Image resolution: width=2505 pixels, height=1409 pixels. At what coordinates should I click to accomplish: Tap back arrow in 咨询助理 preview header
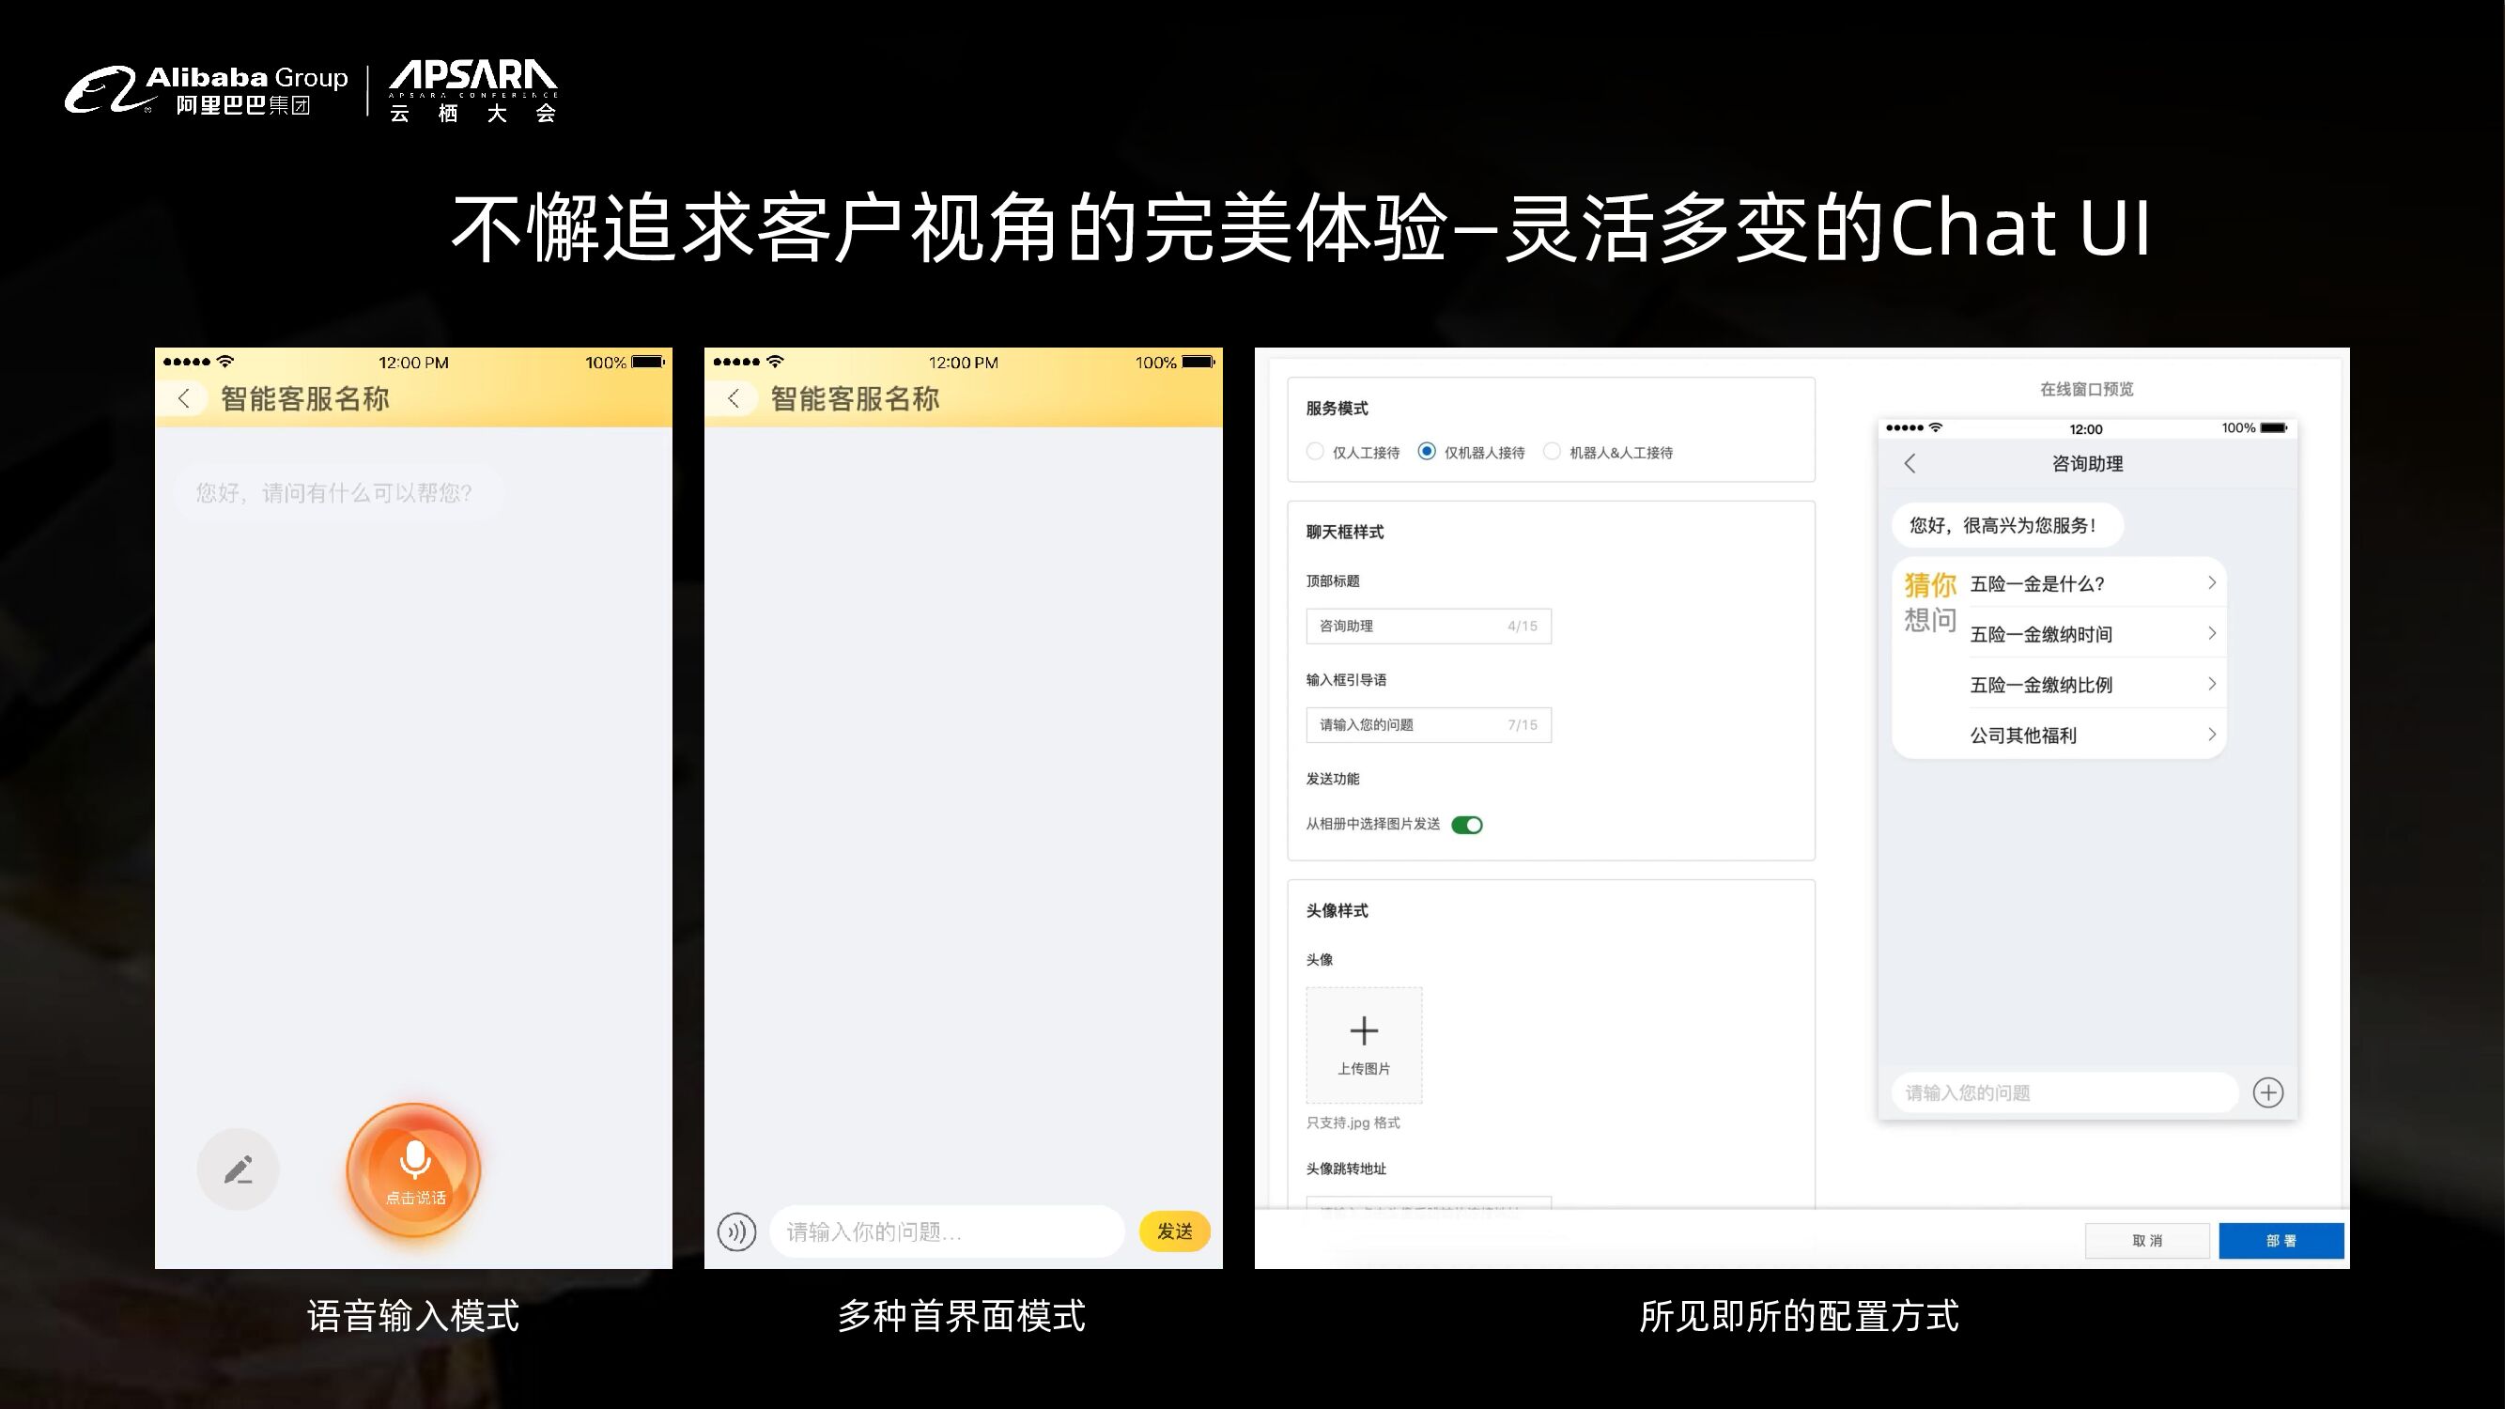1910,464
